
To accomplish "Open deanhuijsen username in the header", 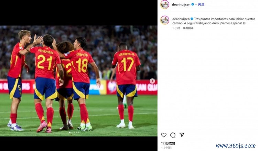I will click(181, 4).
